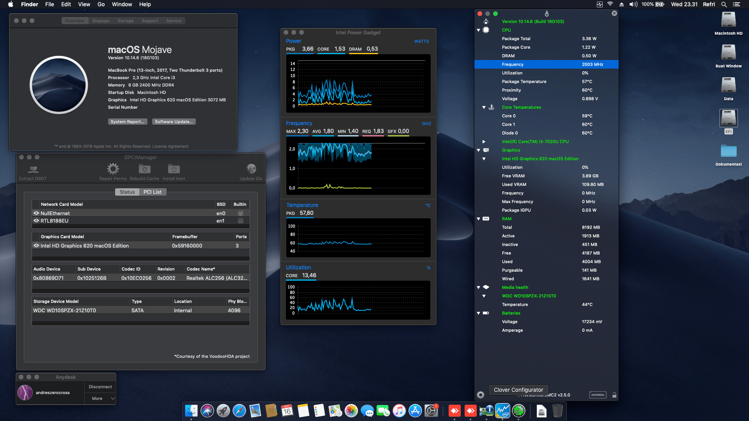Collapse the Batteries section

click(x=479, y=313)
